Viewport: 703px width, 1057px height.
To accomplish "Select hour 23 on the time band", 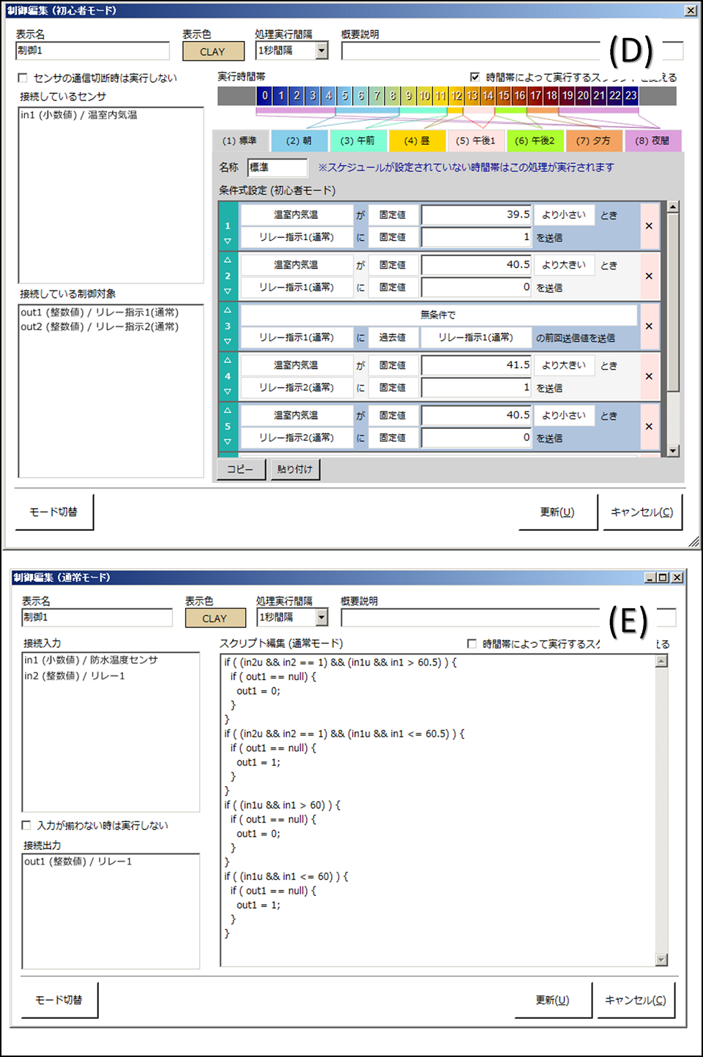I will pyautogui.click(x=631, y=96).
